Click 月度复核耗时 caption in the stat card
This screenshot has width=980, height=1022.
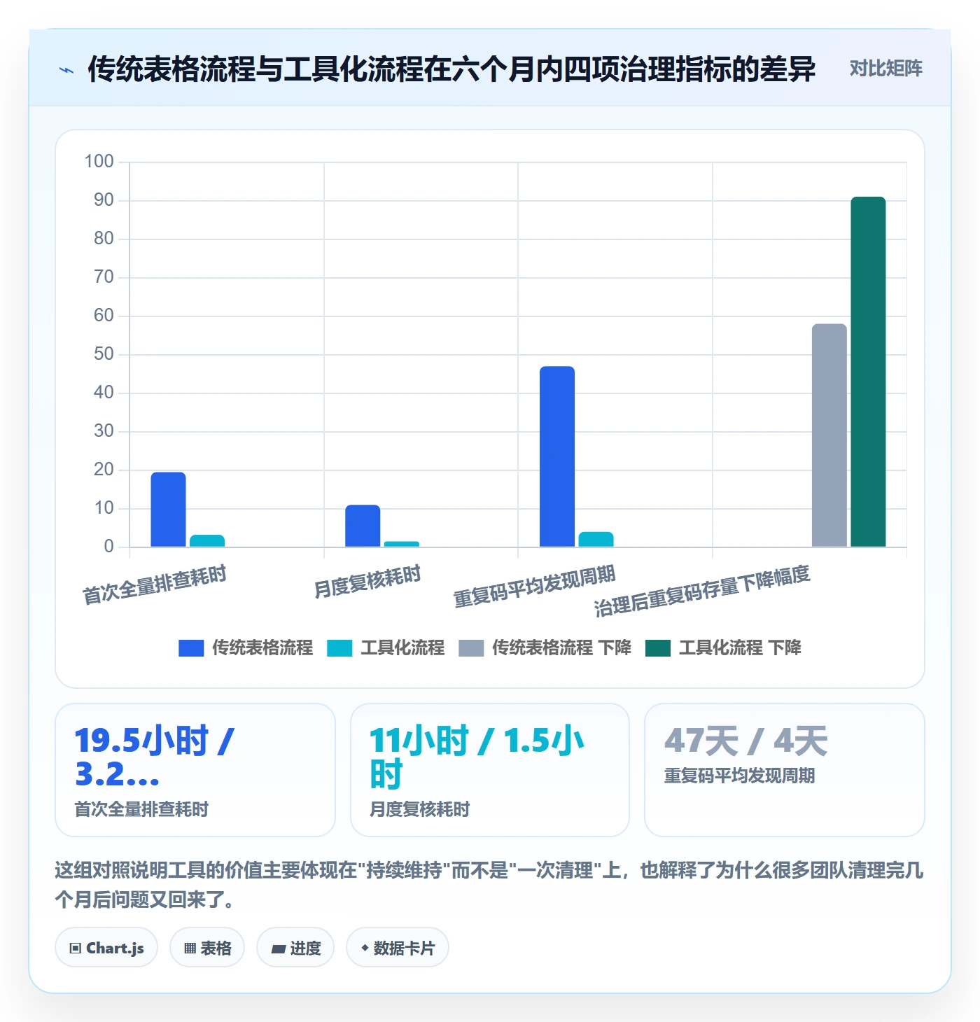420,809
